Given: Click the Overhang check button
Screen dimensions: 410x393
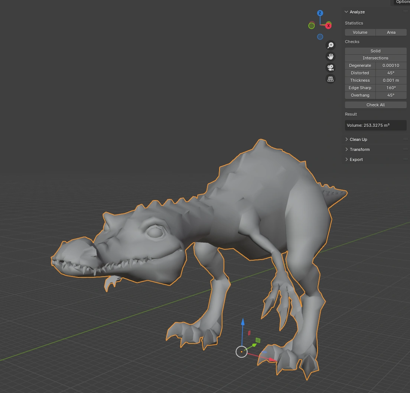Looking at the screenshot, I should coord(360,95).
